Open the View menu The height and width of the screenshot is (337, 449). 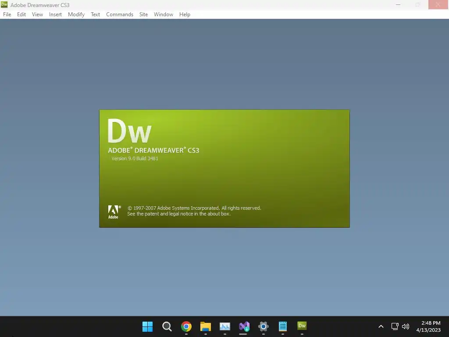coord(37,14)
